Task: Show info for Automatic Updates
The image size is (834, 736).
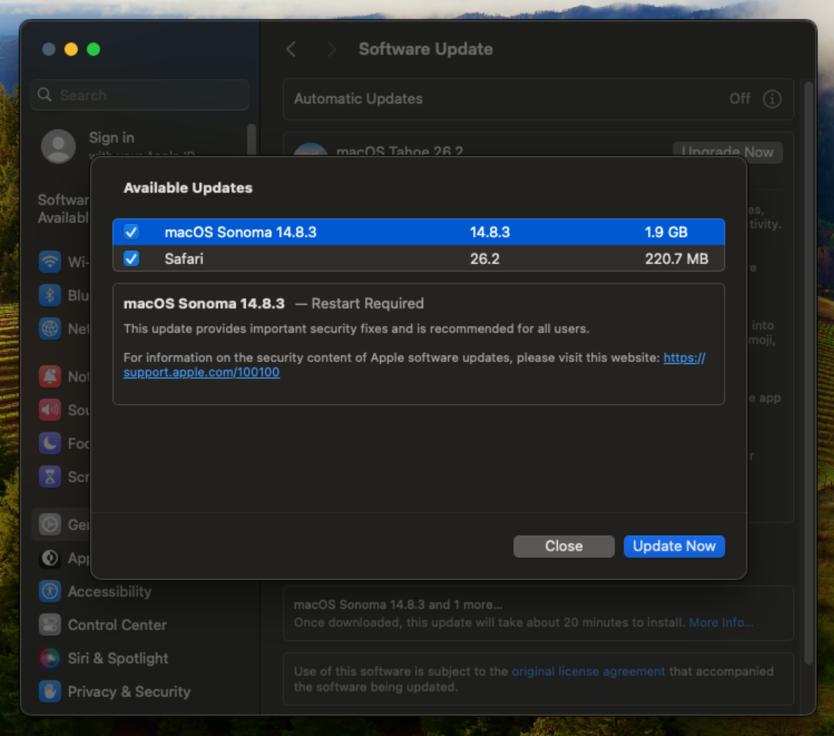Action: (772, 99)
